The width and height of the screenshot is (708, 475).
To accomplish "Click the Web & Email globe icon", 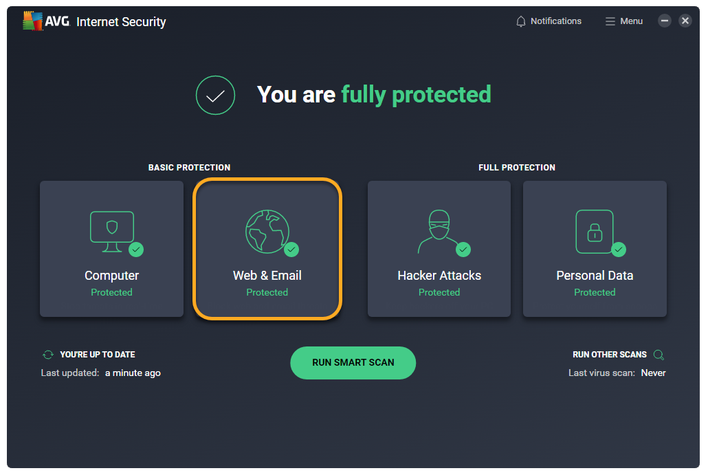I will coord(267,231).
